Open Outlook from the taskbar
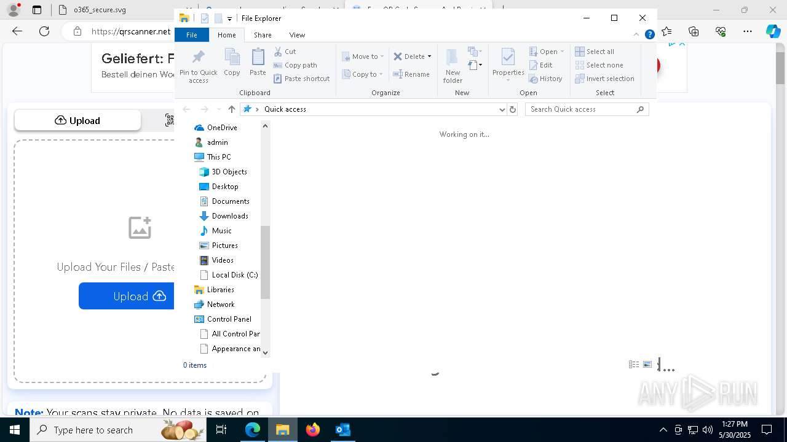This screenshot has height=442, width=787. coord(342,430)
